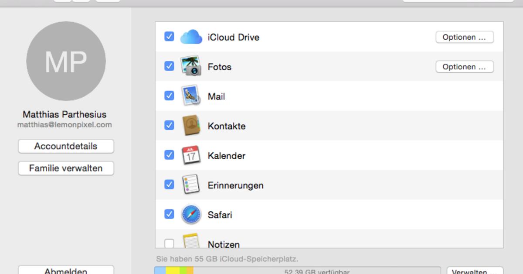Screen dimensions: 523x274
Task: Disable Mail syncing checkbox
Action: (169, 96)
